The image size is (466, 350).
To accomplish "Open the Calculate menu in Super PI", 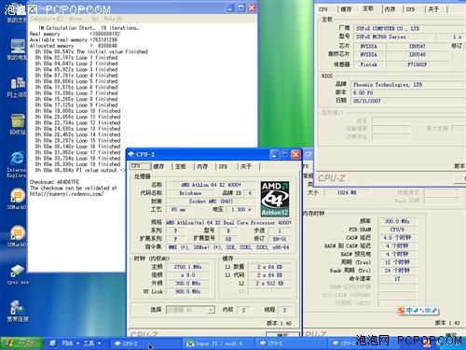I will [47, 19].
